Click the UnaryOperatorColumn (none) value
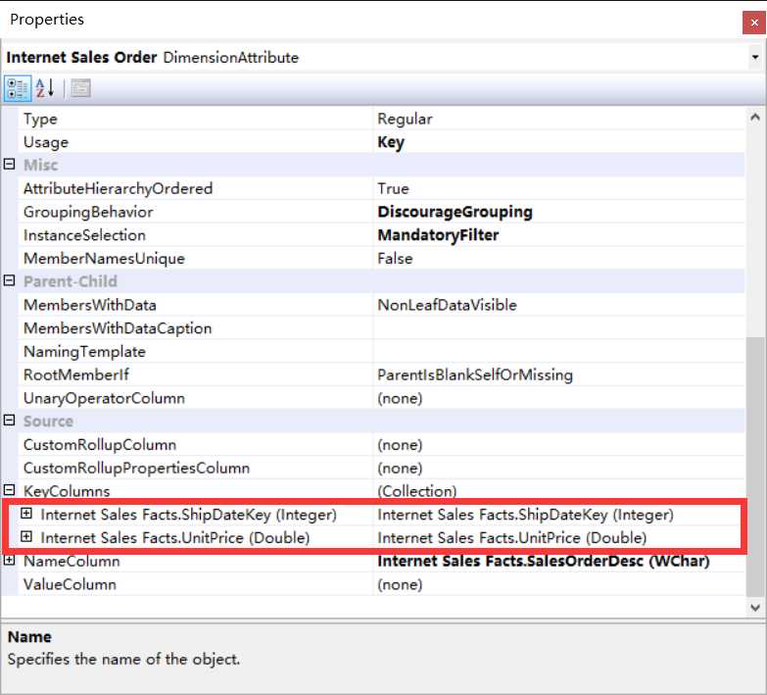 coord(400,398)
